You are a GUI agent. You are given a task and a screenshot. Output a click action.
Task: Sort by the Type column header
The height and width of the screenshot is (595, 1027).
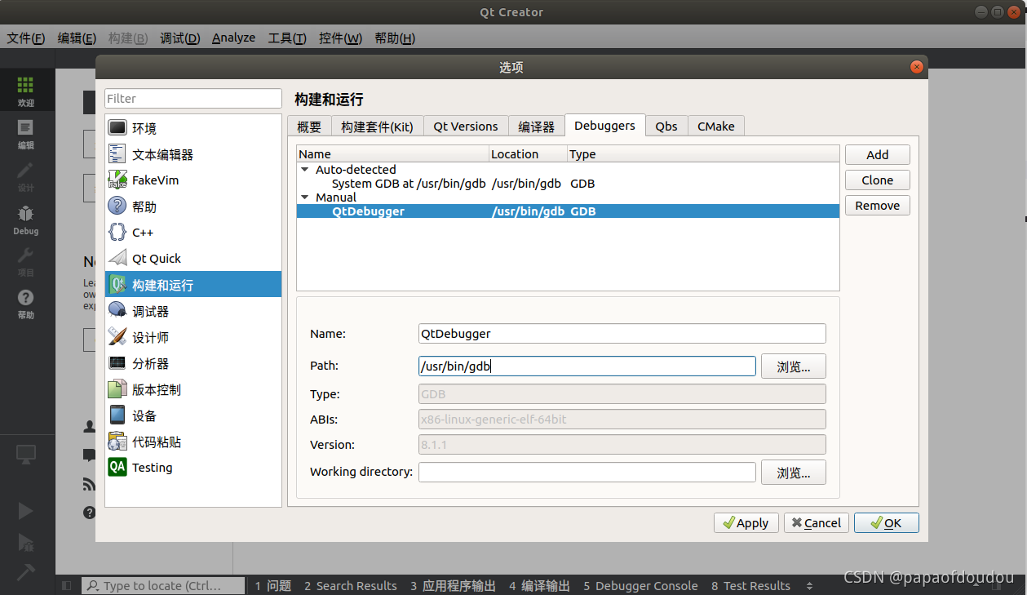coord(703,153)
